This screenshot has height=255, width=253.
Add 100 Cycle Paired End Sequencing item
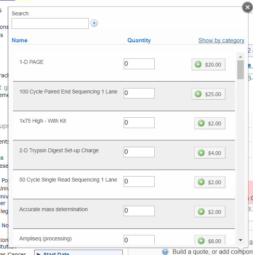pos(208,94)
